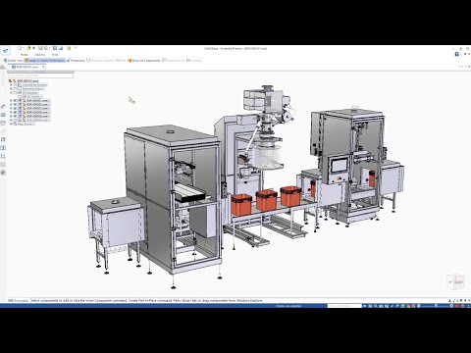Click the New document icon in quick access toolbar
Screen dimensions: 471x353
(20, 48)
